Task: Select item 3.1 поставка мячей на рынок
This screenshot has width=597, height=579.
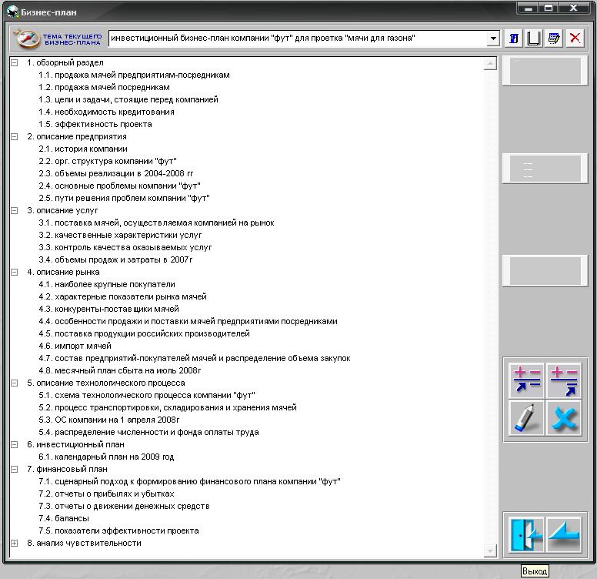Action: click(x=156, y=223)
